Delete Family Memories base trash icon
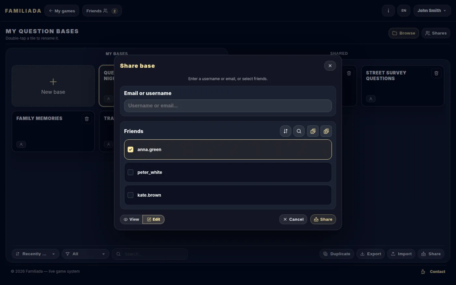Screen dimensions: 456x285 [x=87, y=119]
